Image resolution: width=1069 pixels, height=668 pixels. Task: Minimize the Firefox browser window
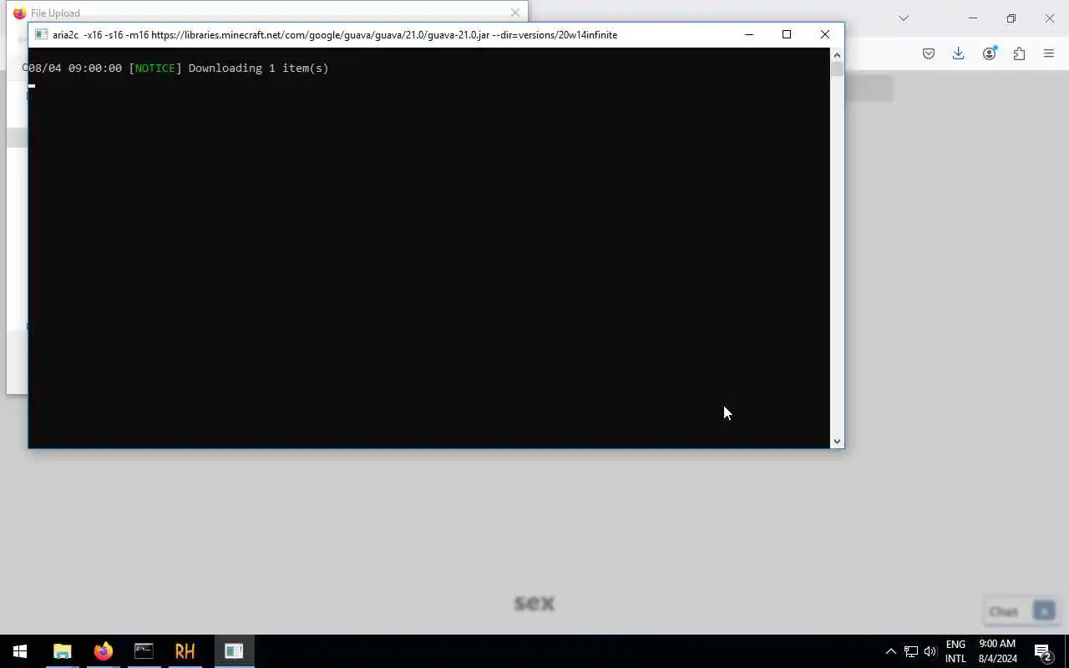pyautogui.click(x=973, y=18)
